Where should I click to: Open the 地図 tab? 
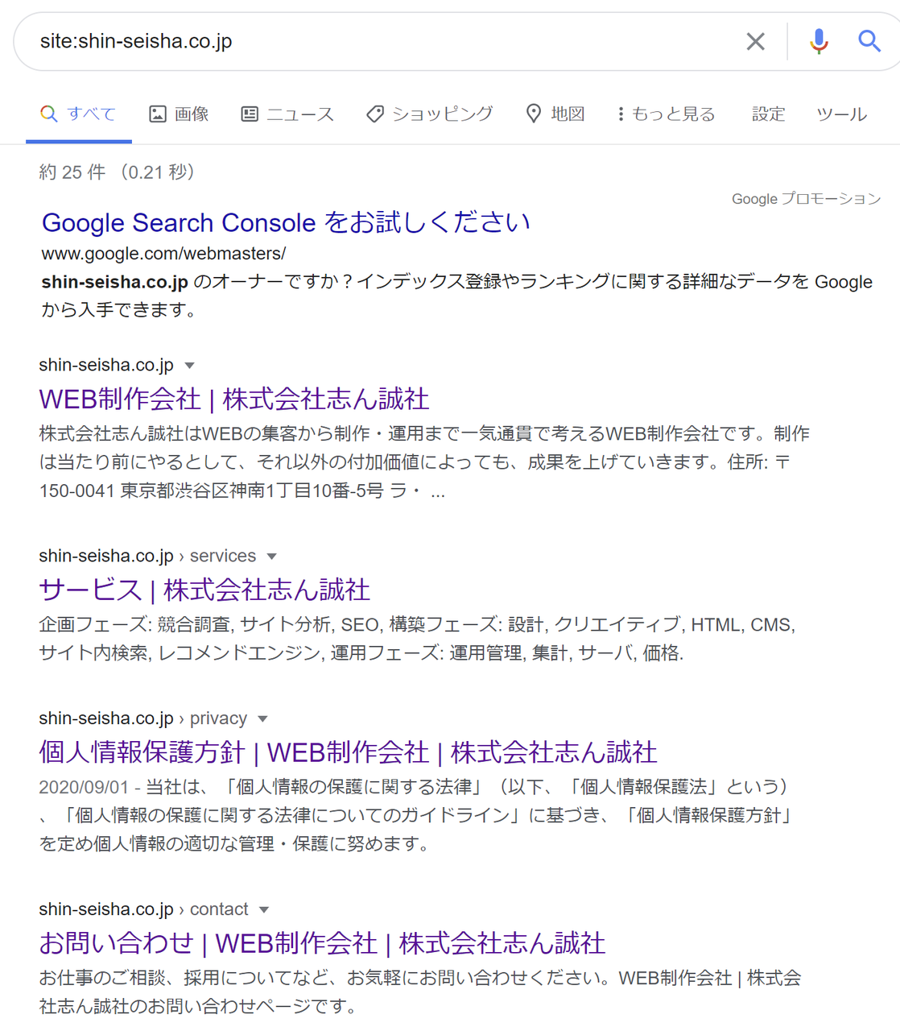point(555,114)
